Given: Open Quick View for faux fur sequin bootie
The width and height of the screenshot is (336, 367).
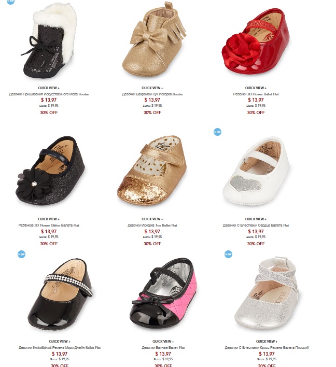Looking at the screenshot, I should (x=49, y=88).
